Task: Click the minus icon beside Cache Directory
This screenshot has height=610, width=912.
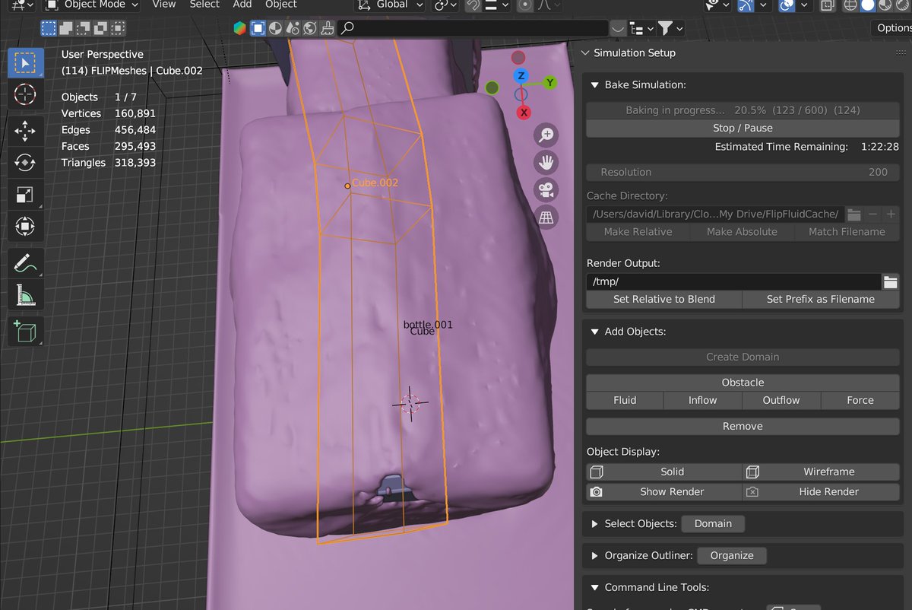Action: tap(873, 214)
